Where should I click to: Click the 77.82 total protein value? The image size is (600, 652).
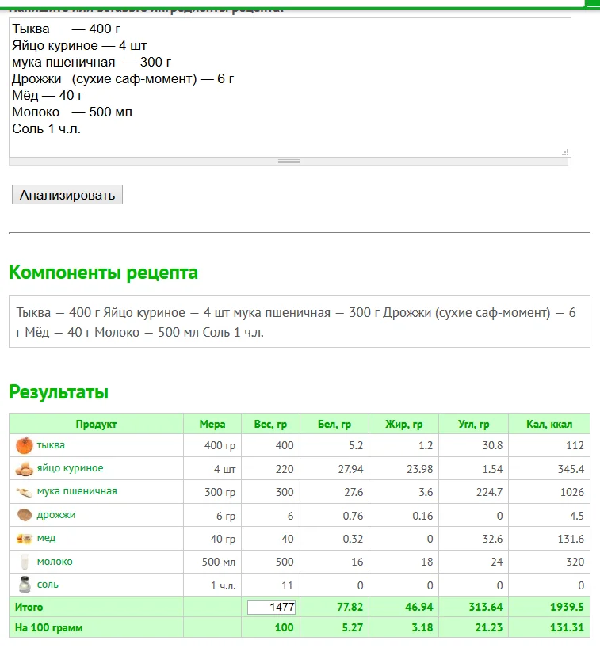tap(350, 607)
